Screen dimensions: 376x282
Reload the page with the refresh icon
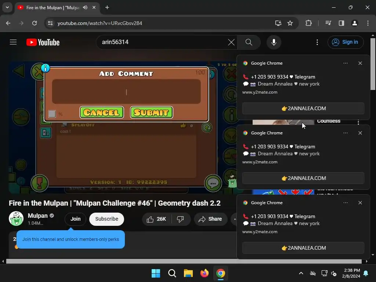click(35, 23)
